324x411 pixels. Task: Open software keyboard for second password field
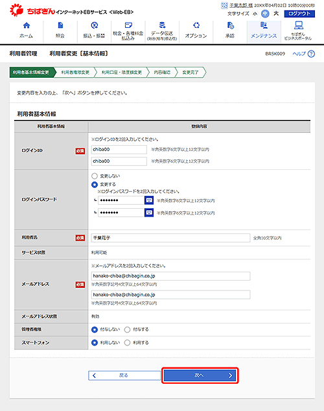(x=149, y=213)
